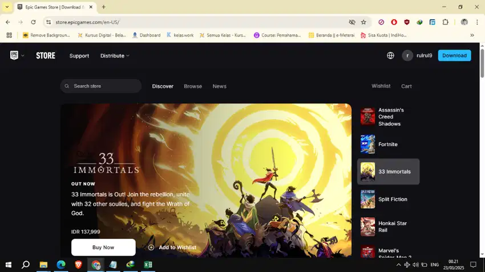Click the blue Download button
Image resolution: width=485 pixels, height=272 pixels.
pos(454,56)
